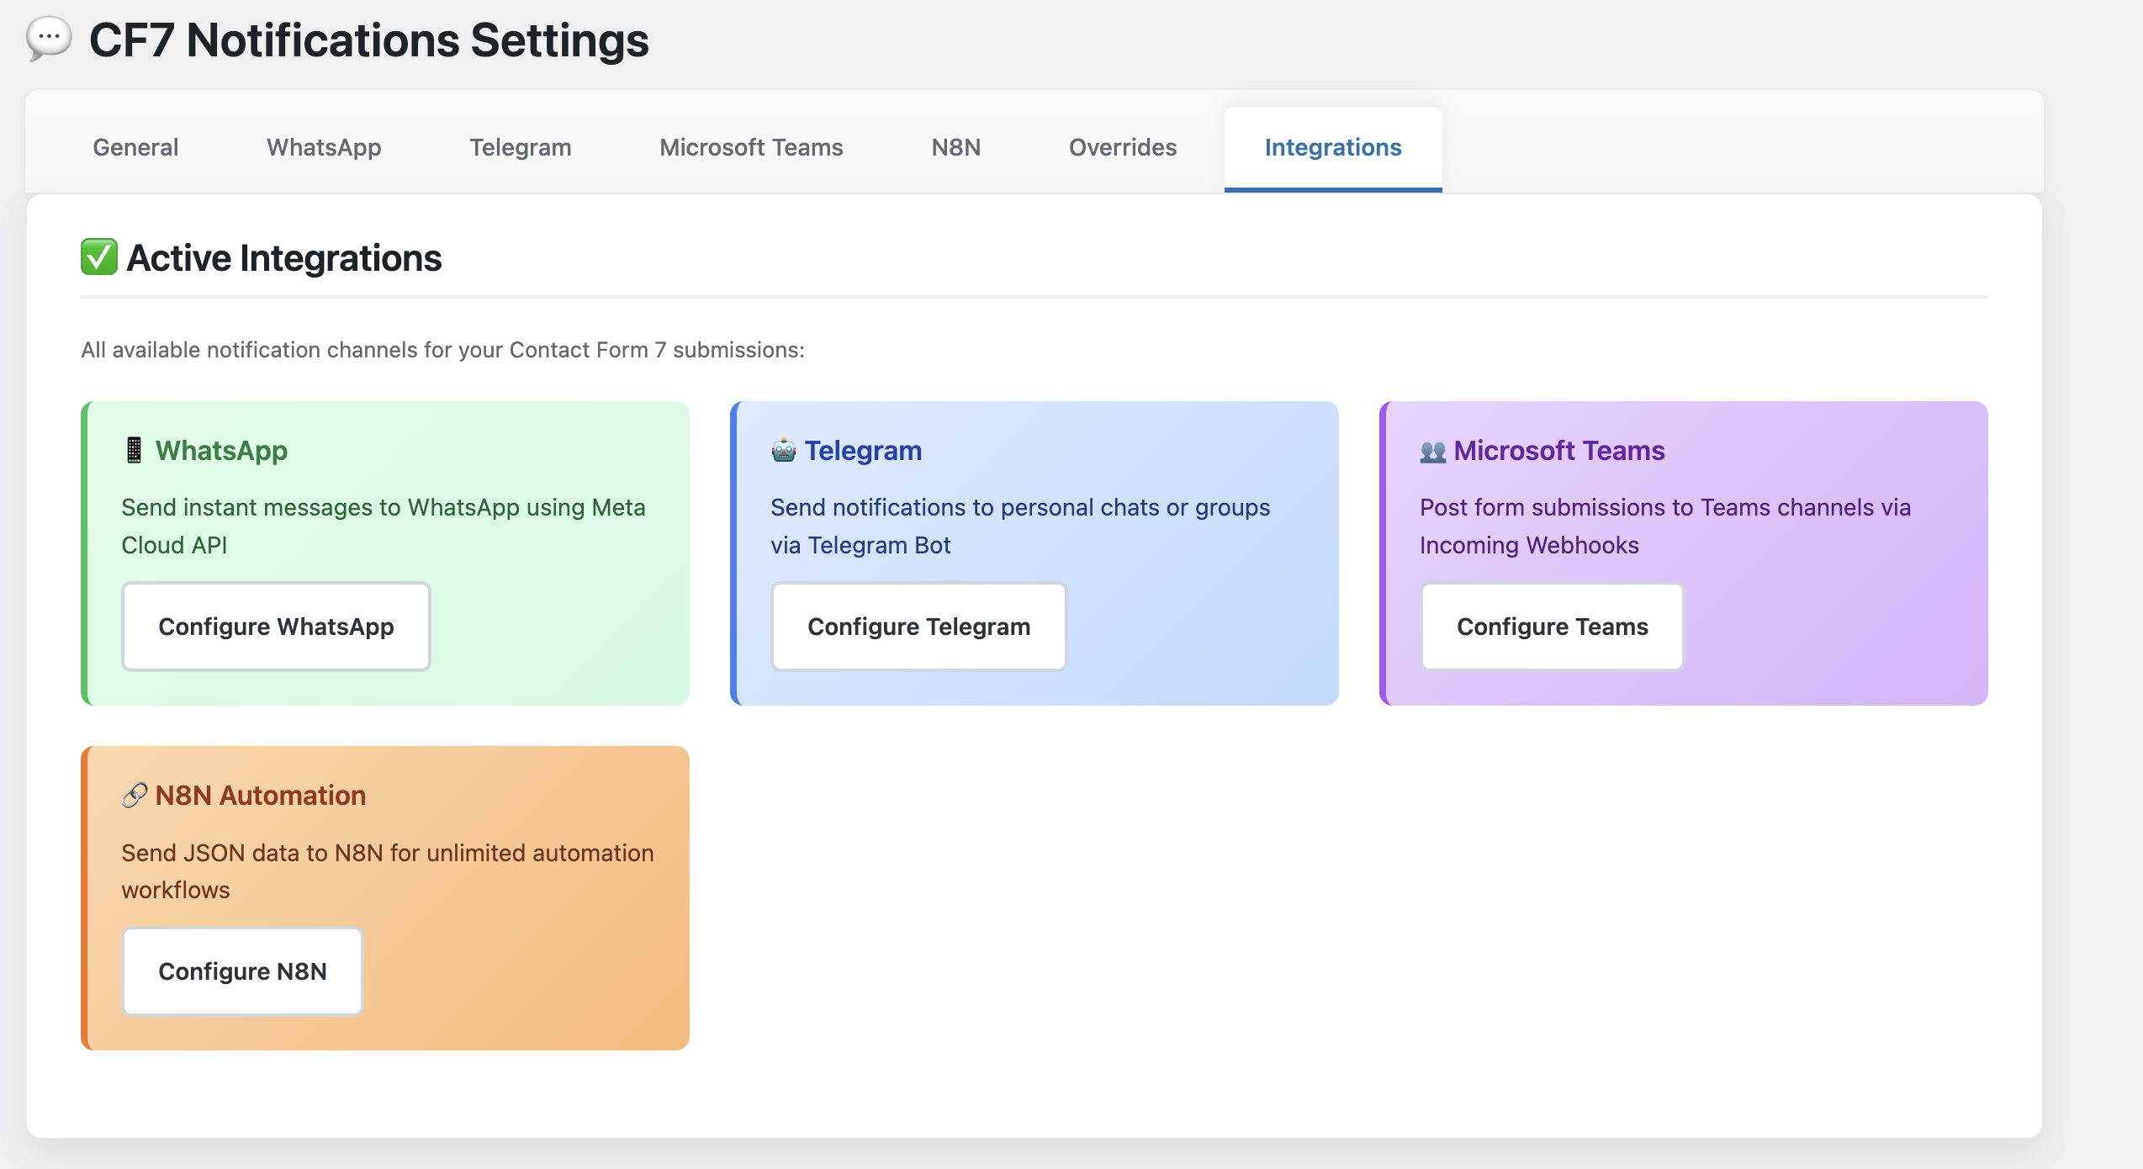Click the Configure N8N button
The width and height of the screenshot is (2143, 1169).
(242, 971)
